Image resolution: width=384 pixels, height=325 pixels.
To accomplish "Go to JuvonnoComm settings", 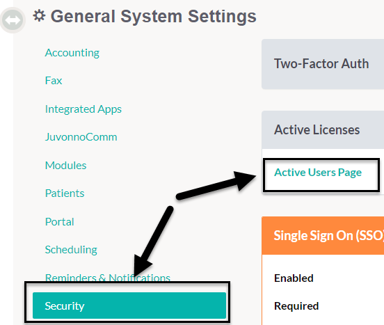I will pyautogui.click(x=81, y=137).
